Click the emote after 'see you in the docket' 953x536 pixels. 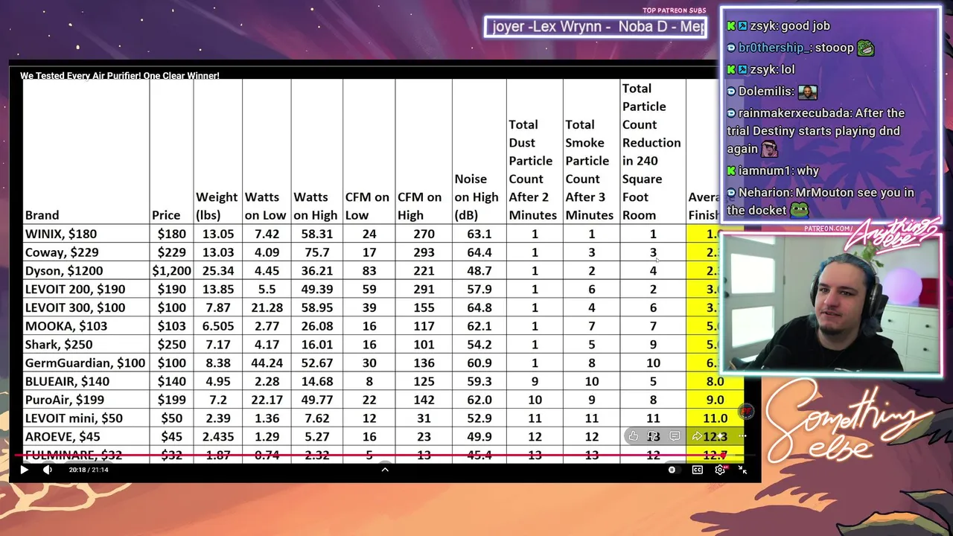[799, 210]
